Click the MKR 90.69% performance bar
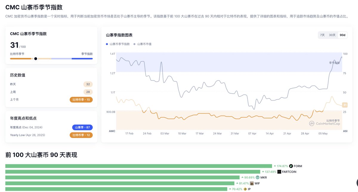The width and height of the screenshot is (358, 192). [x=122, y=177]
